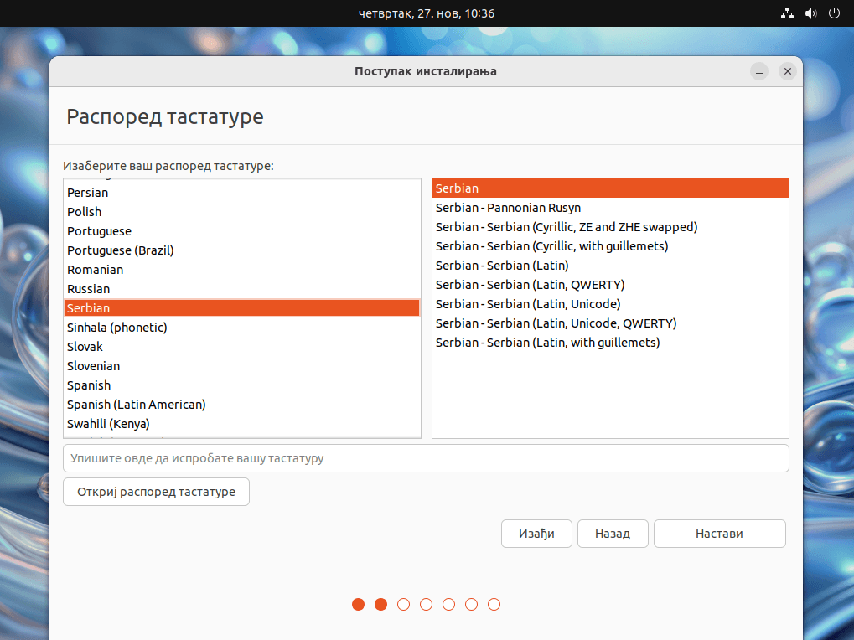Select Slovak in the language list
Image resolution: width=854 pixels, height=640 pixels.
click(x=242, y=347)
